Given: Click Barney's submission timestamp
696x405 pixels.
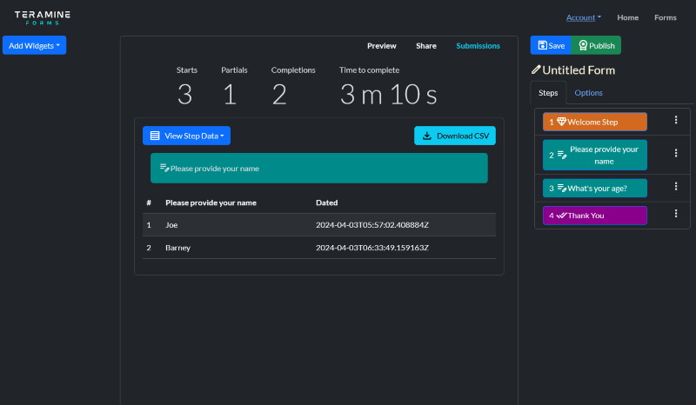Looking at the screenshot, I should coord(372,248).
